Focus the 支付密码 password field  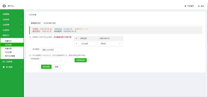point(51,50)
